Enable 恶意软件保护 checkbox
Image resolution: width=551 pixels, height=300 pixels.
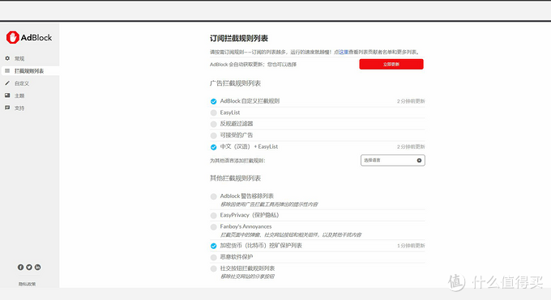(213, 257)
